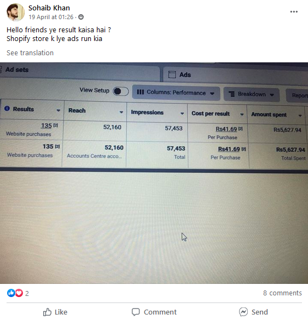Click the thumbs-up Like reaction icon
Viewport: 308px width, 320px height.
[x=11, y=293]
